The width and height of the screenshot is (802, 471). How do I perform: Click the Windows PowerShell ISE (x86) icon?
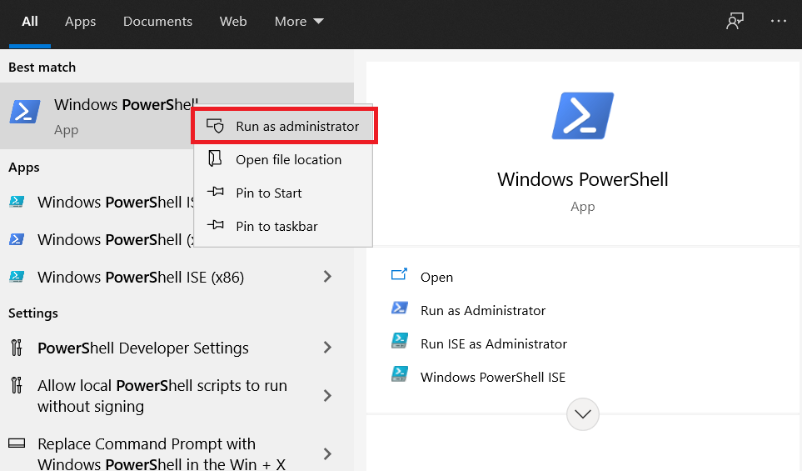(x=17, y=277)
